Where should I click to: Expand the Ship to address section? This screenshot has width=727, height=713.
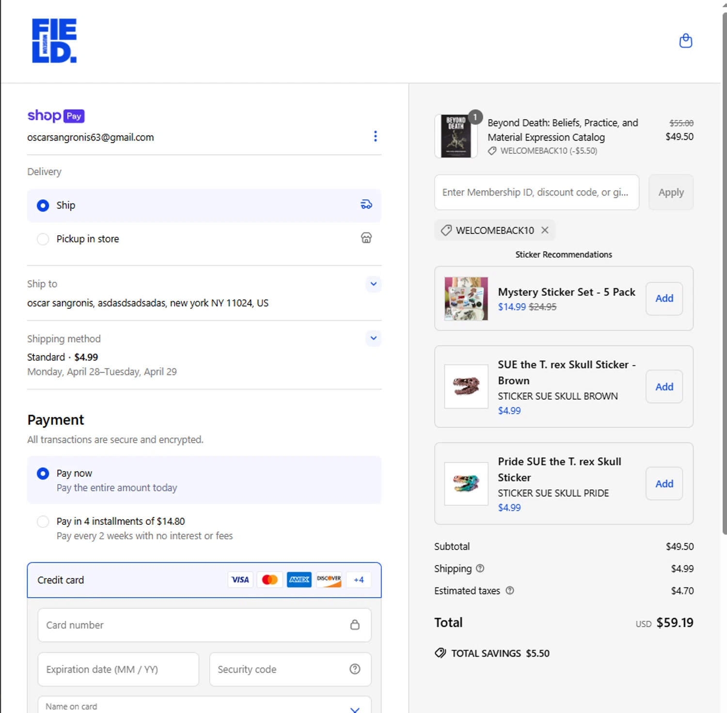[373, 284]
